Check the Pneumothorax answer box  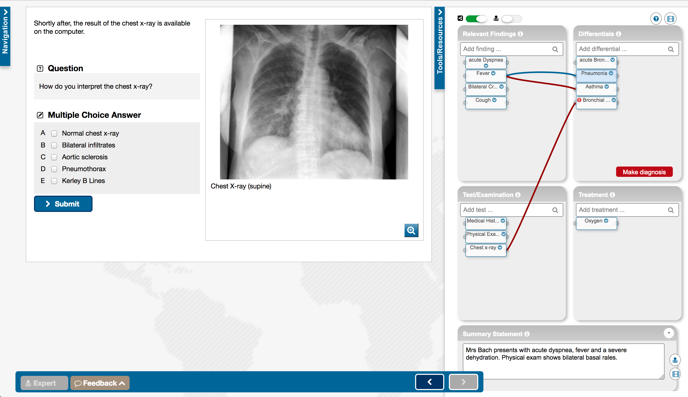point(54,169)
